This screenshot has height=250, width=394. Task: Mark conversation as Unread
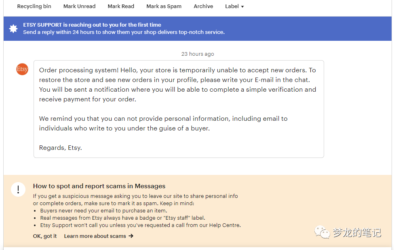click(79, 6)
